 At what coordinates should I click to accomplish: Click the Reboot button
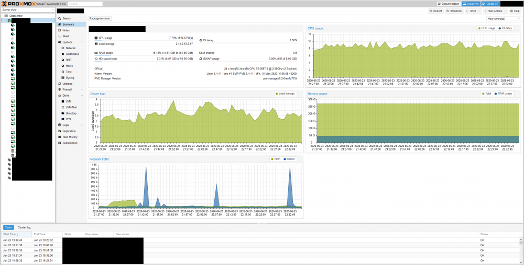click(x=436, y=11)
